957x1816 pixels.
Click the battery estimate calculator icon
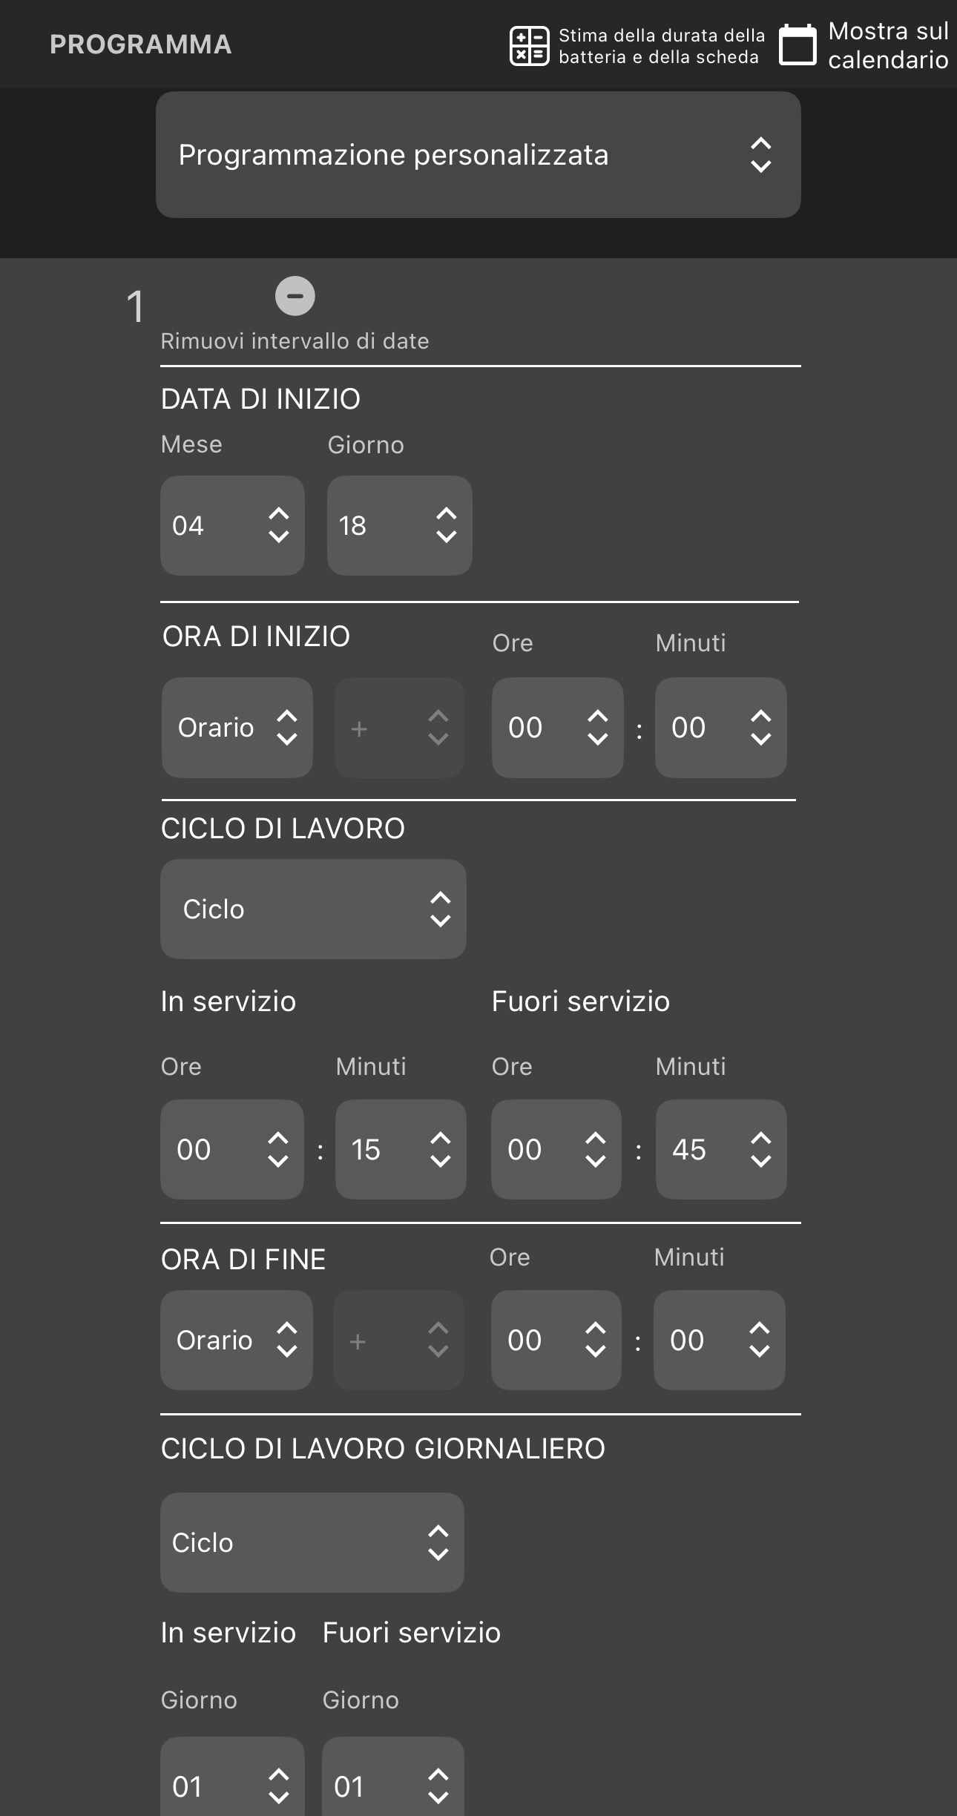(x=529, y=46)
